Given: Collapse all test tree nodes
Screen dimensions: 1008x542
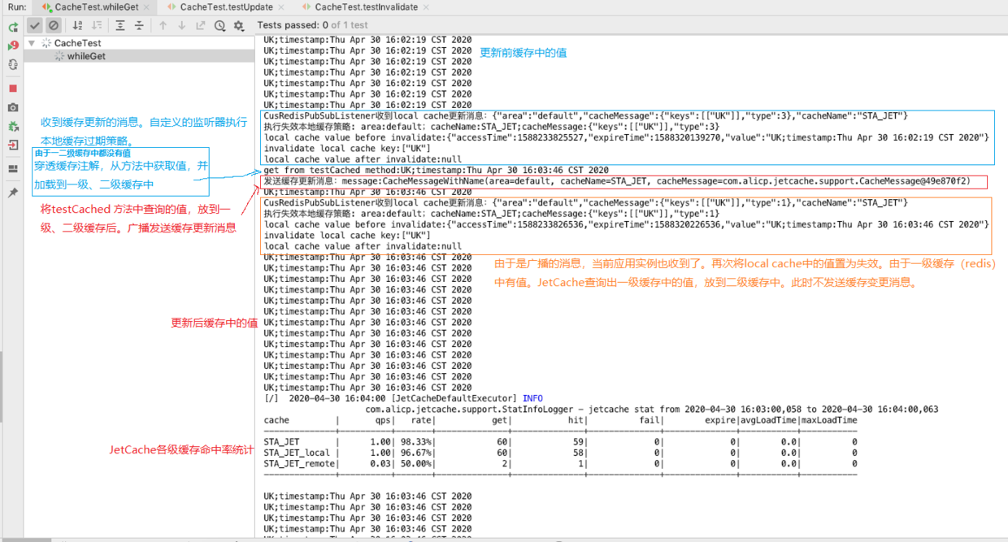Looking at the screenshot, I should click(x=139, y=26).
